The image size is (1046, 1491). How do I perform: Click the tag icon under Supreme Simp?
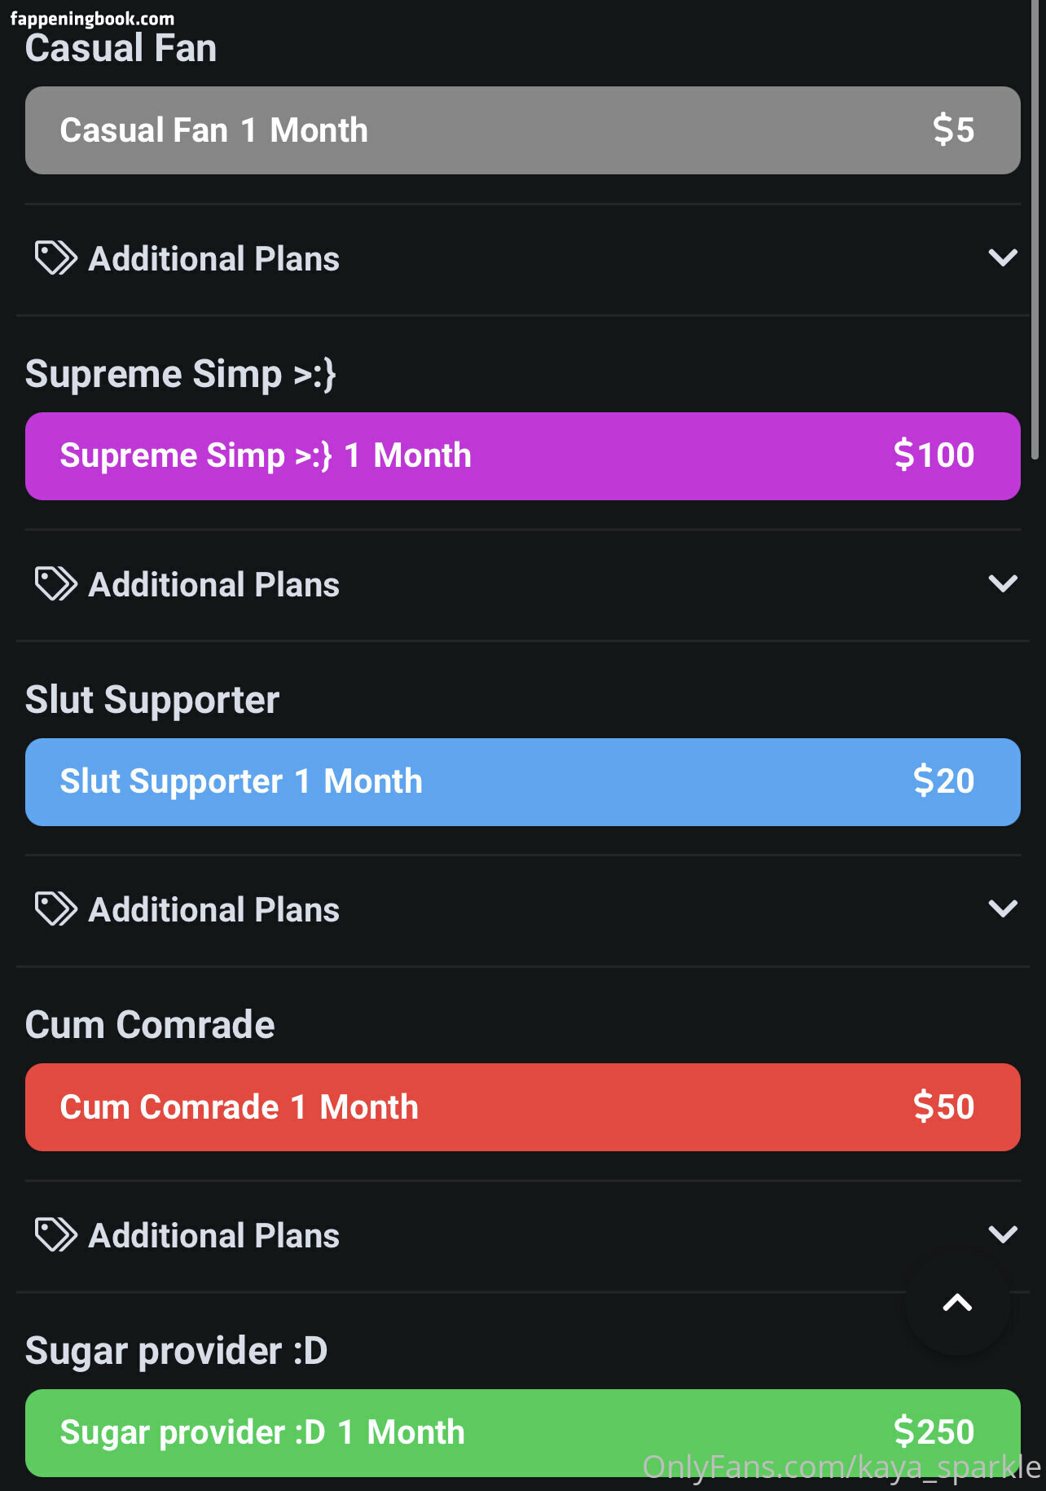55,584
